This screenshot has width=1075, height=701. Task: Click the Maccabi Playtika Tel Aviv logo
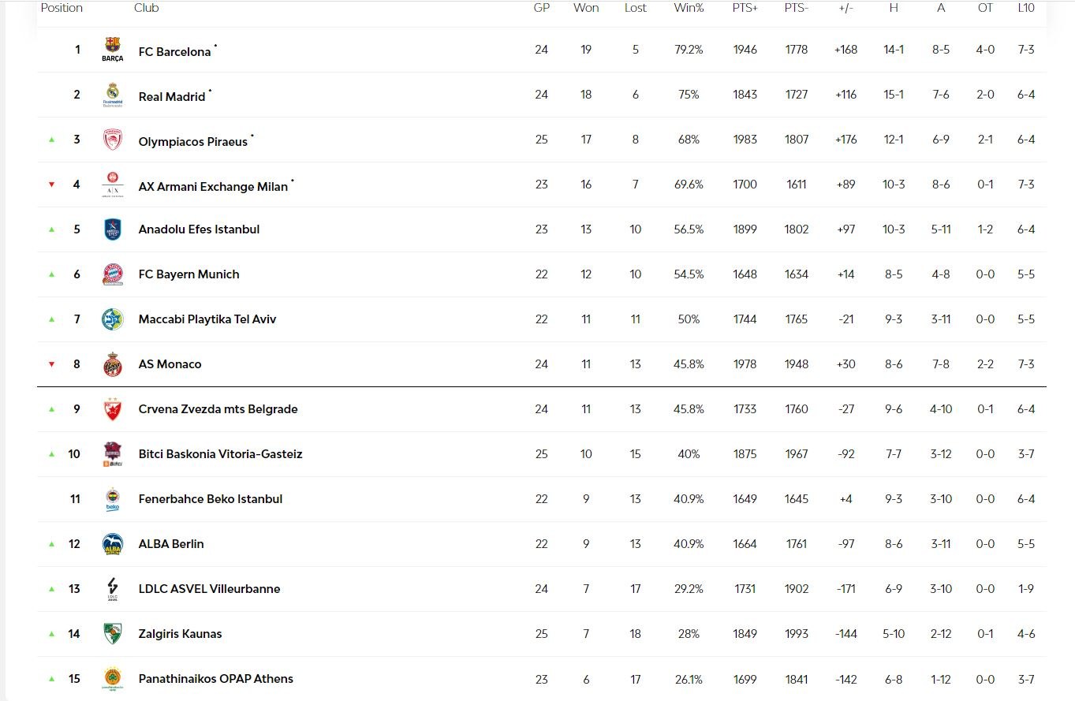click(x=113, y=319)
